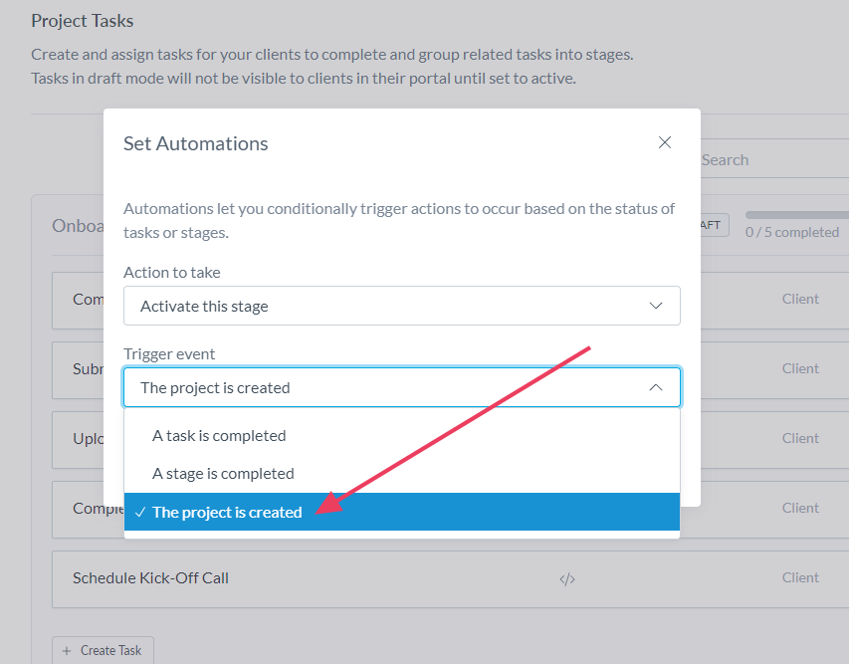Collapse the Trigger event dropdown arrow

point(655,387)
